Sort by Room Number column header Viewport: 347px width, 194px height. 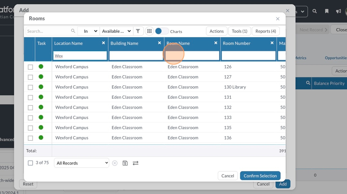(237, 43)
